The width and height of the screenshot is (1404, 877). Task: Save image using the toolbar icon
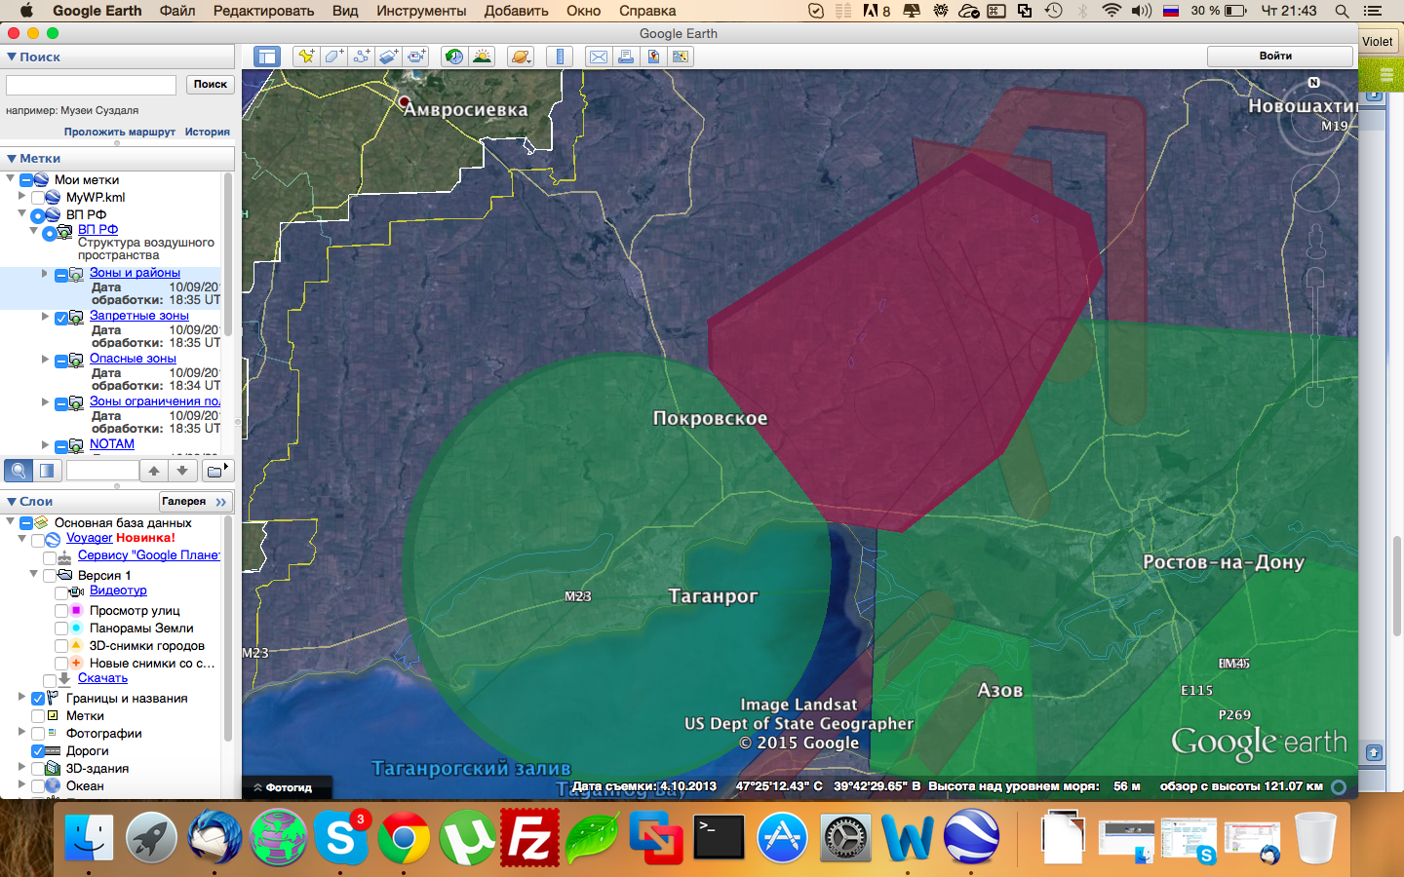[x=653, y=57]
